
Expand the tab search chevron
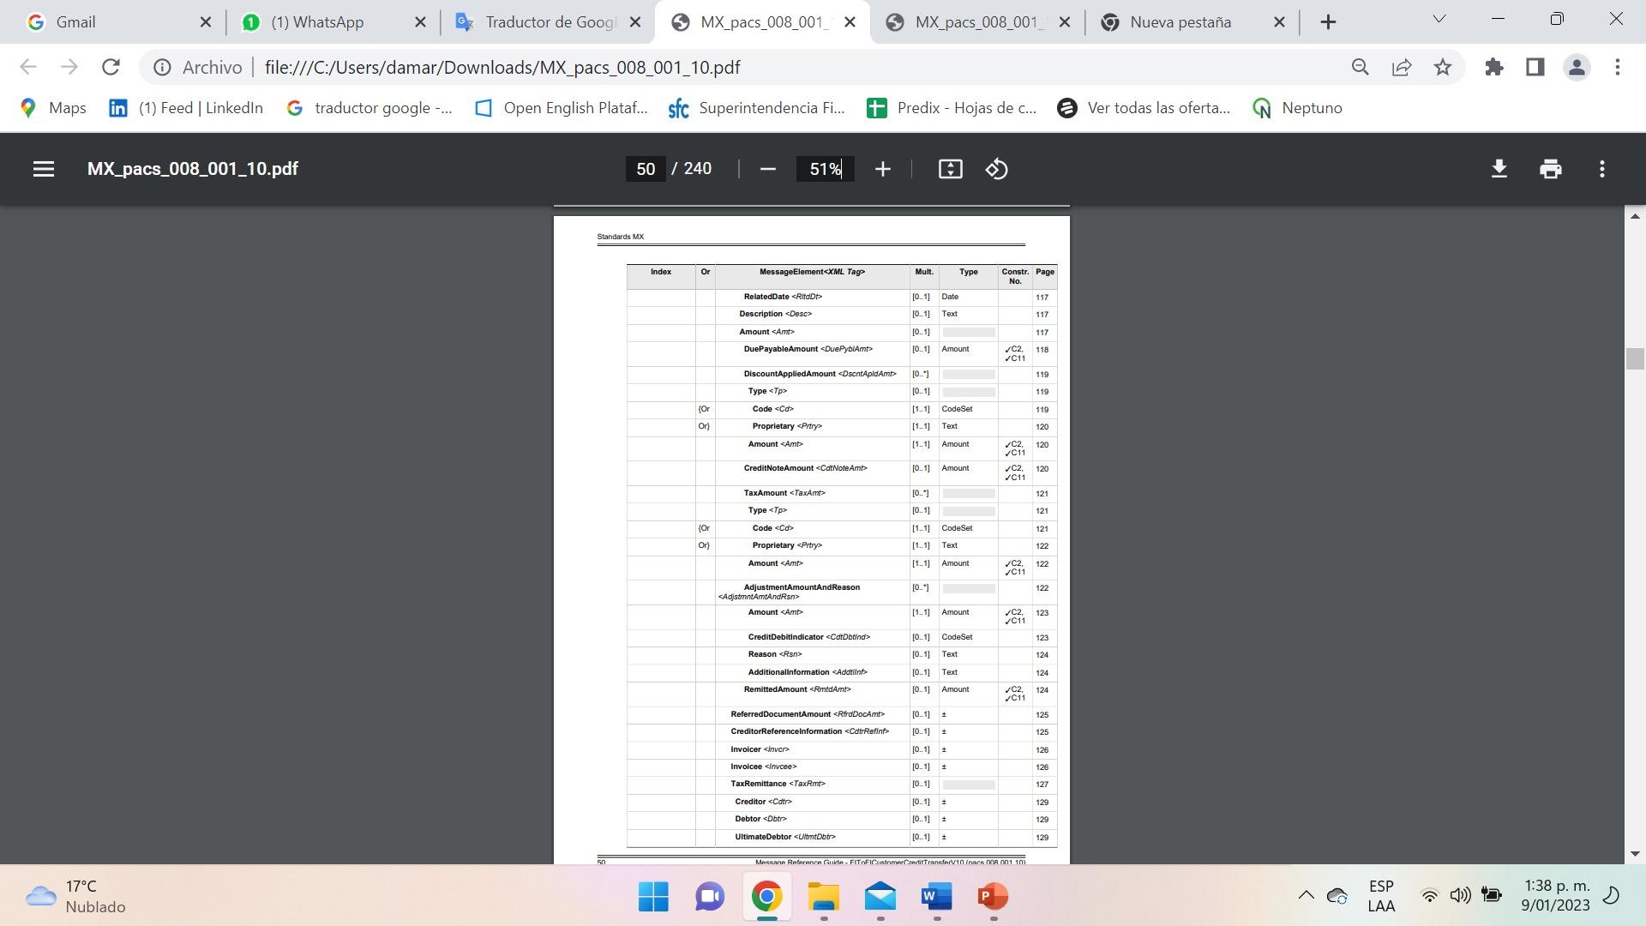point(1439,19)
